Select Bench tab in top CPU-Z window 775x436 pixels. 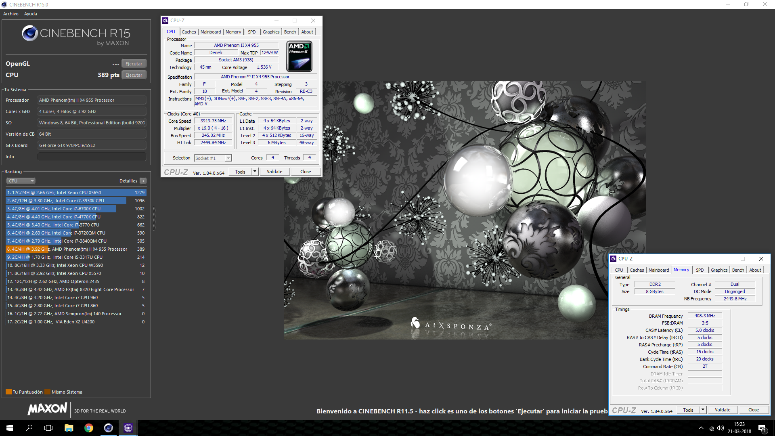[x=290, y=32]
